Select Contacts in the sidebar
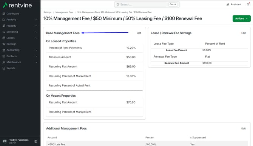The height and width of the screenshot is (146, 253). click(x=11, y=56)
